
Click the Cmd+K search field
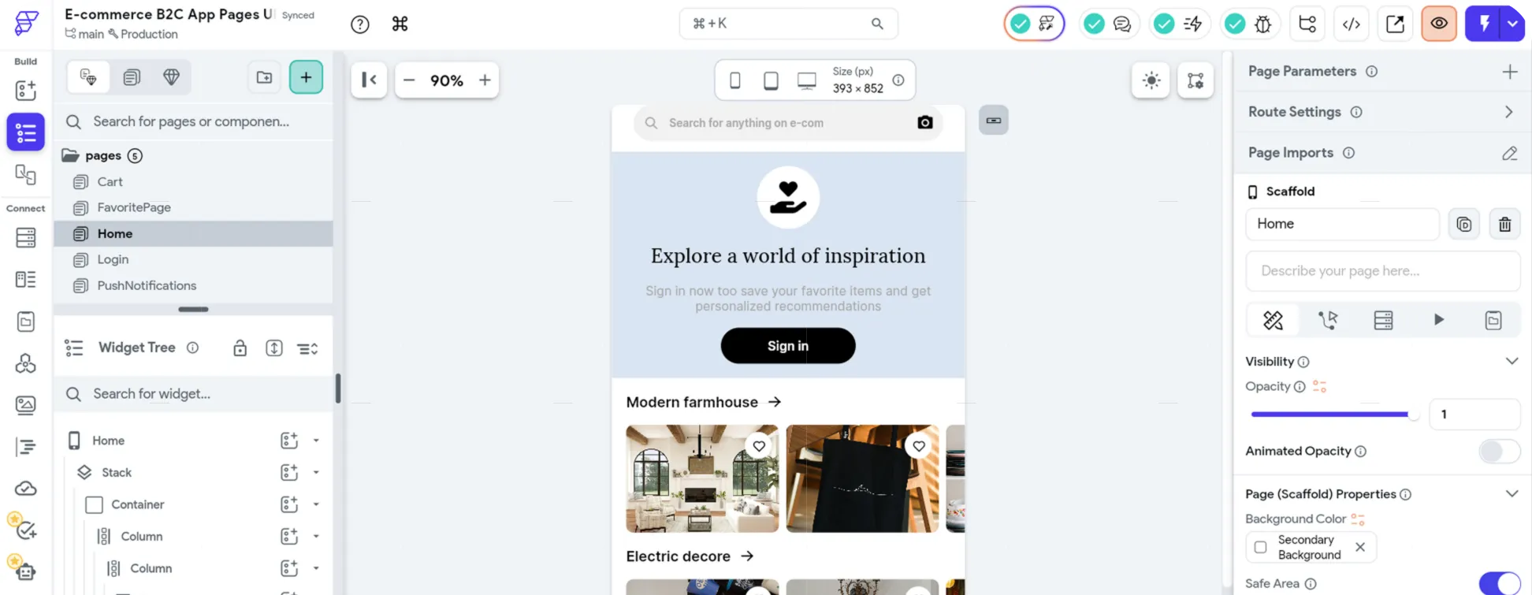pyautogui.click(x=788, y=24)
